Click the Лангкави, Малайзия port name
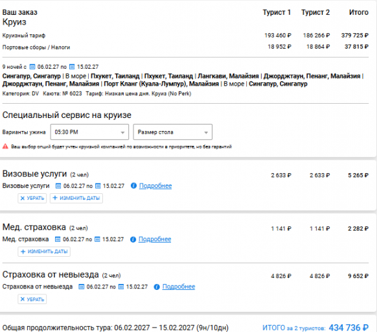Screen dimensions: 377x332 [228, 76]
